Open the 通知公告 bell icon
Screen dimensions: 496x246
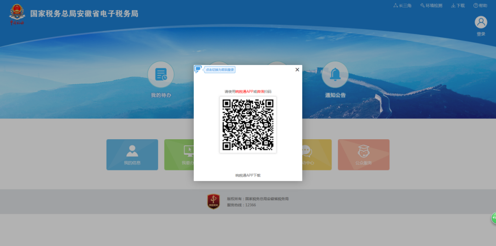[x=335, y=74]
